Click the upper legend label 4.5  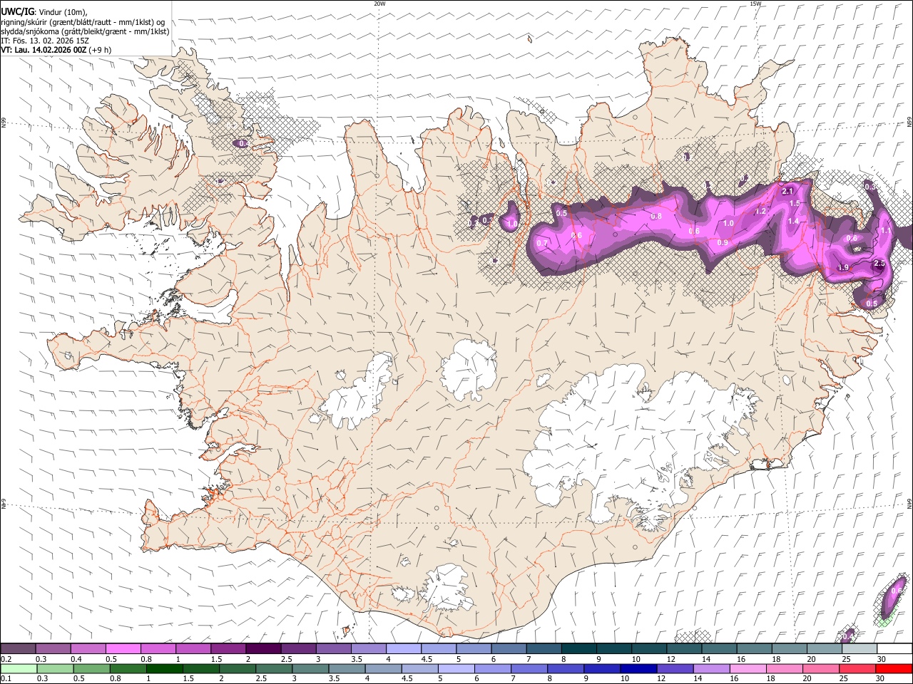click(427, 659)
